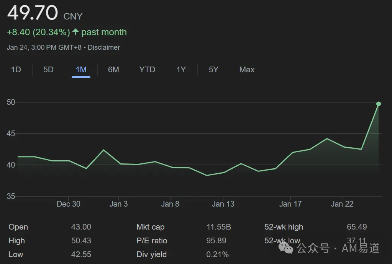
Task: Click the Mkt cap label
Action: (x=151, y=227)
